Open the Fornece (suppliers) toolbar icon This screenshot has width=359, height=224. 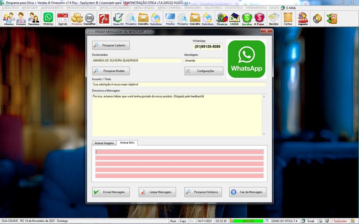[21, 19]
